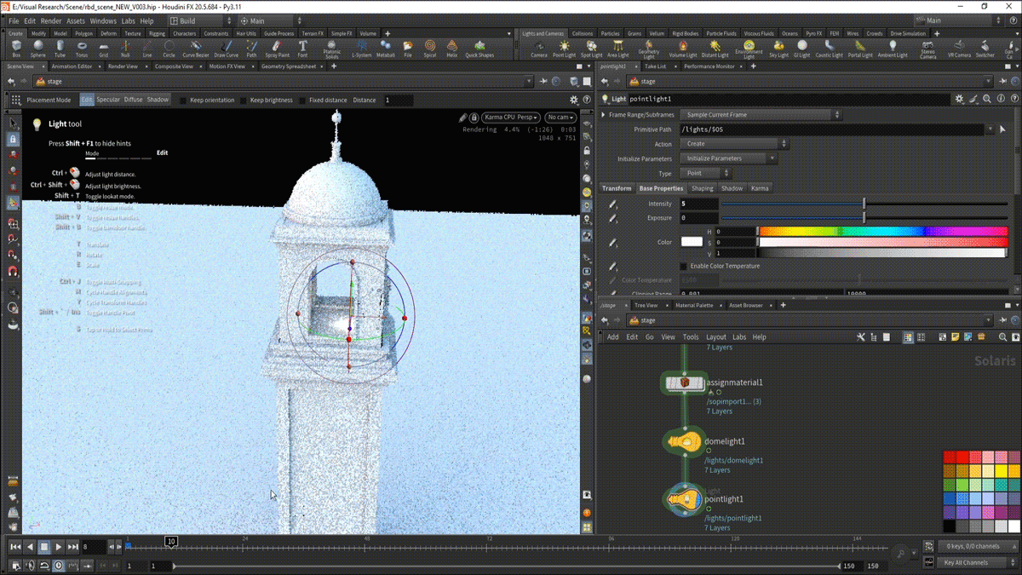Check Enable Color Temperature
This screenshot has height=575, width=1022.
click(x=683, y=266)
